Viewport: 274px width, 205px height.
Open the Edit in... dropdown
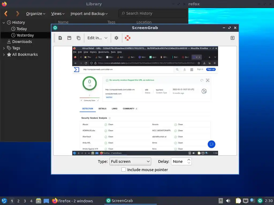(x=97, y=38)
